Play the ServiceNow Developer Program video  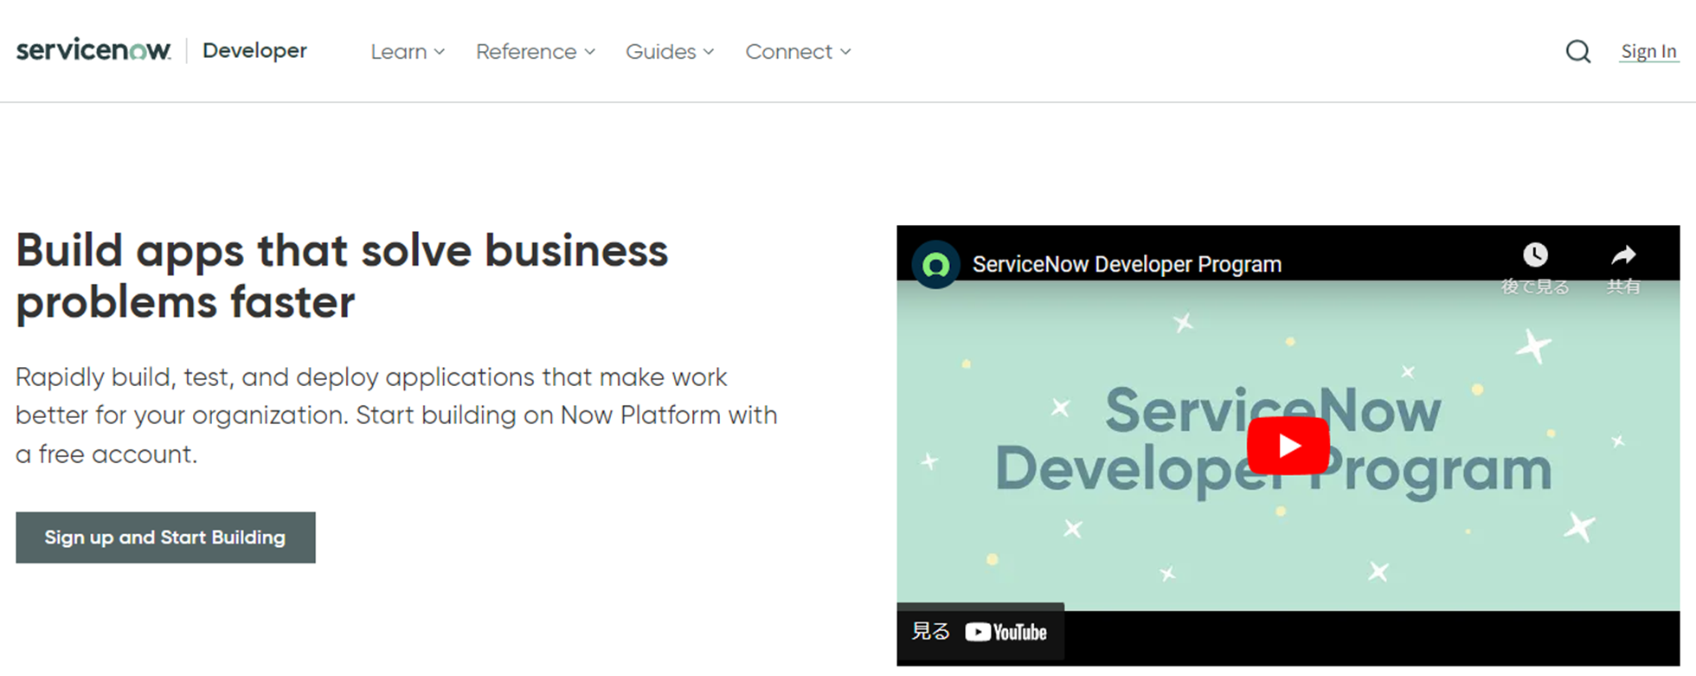pyautogui.click(x=1288, y=446)
